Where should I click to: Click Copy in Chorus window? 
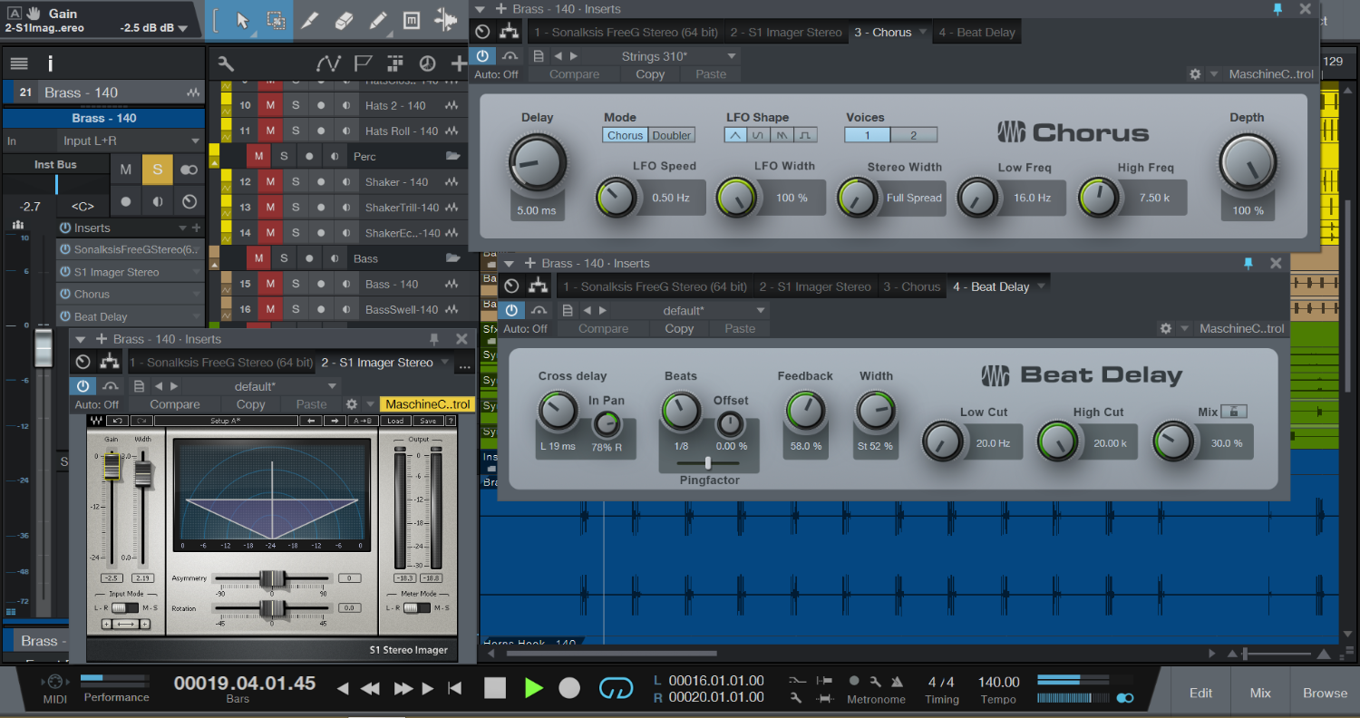pos(650,74)
